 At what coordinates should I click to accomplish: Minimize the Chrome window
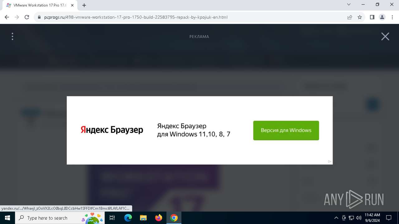tap(363, 5)
